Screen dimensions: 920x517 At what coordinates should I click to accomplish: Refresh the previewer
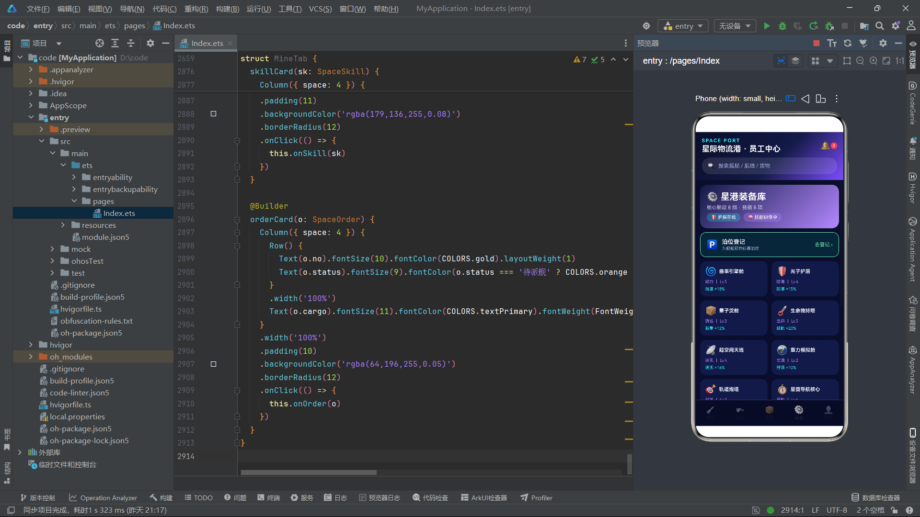848,43
